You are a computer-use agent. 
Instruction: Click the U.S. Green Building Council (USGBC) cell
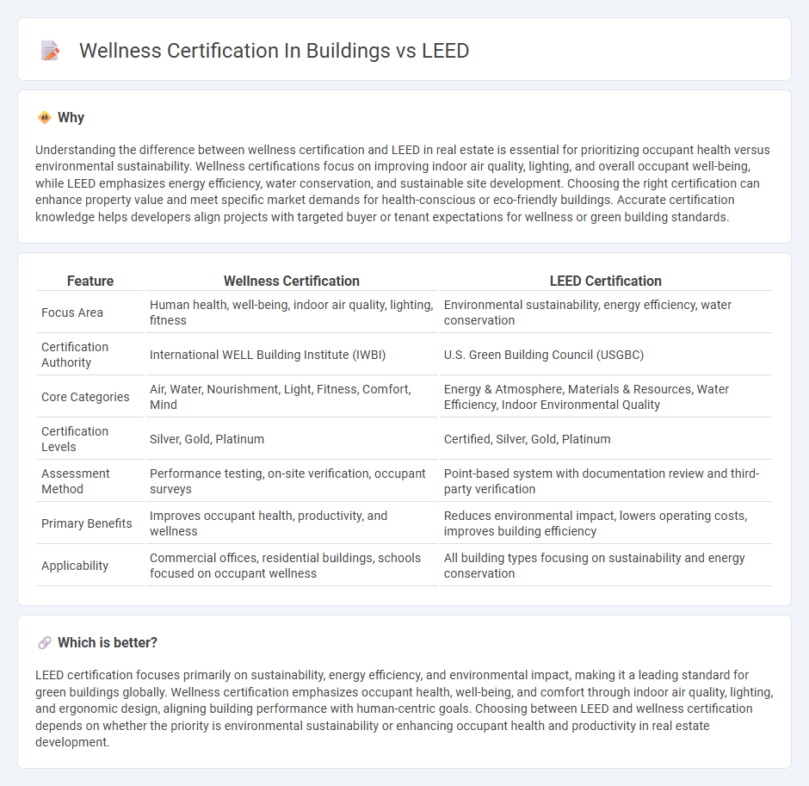[x=606, y=355]
